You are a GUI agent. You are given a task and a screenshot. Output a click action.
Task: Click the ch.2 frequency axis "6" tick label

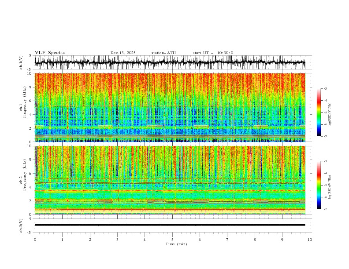30,174
